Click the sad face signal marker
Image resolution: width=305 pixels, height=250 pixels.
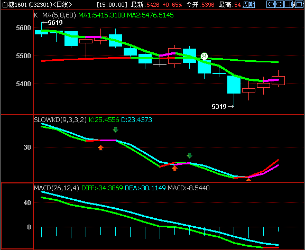click(204, 56)
